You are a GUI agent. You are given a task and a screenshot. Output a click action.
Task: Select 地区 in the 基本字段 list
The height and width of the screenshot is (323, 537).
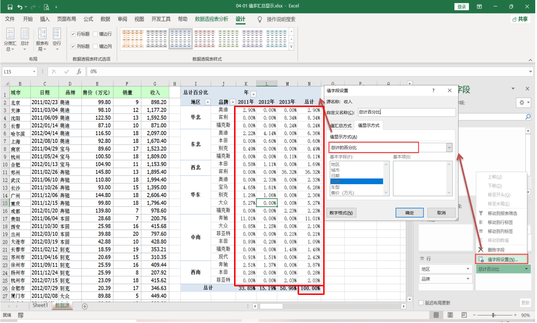tap(335, 164)
